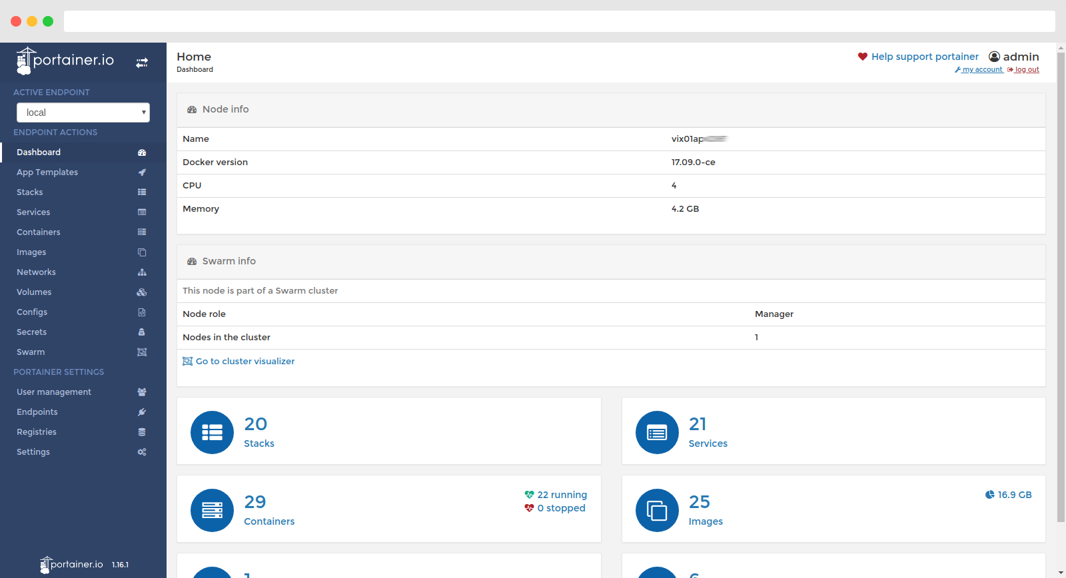Image resolution: width=1066 pixels, height=578 pixels.
Task: Open Endpoints in the sidebar
Action: pyautogui.click(x=83, y=412)
